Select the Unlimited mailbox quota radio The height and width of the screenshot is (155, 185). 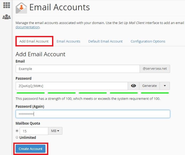pyautogui.click(x=17, y=137)
